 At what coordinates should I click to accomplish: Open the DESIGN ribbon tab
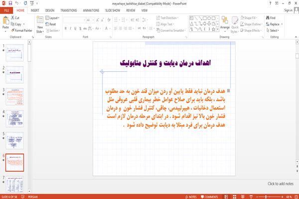click(50, 10)
